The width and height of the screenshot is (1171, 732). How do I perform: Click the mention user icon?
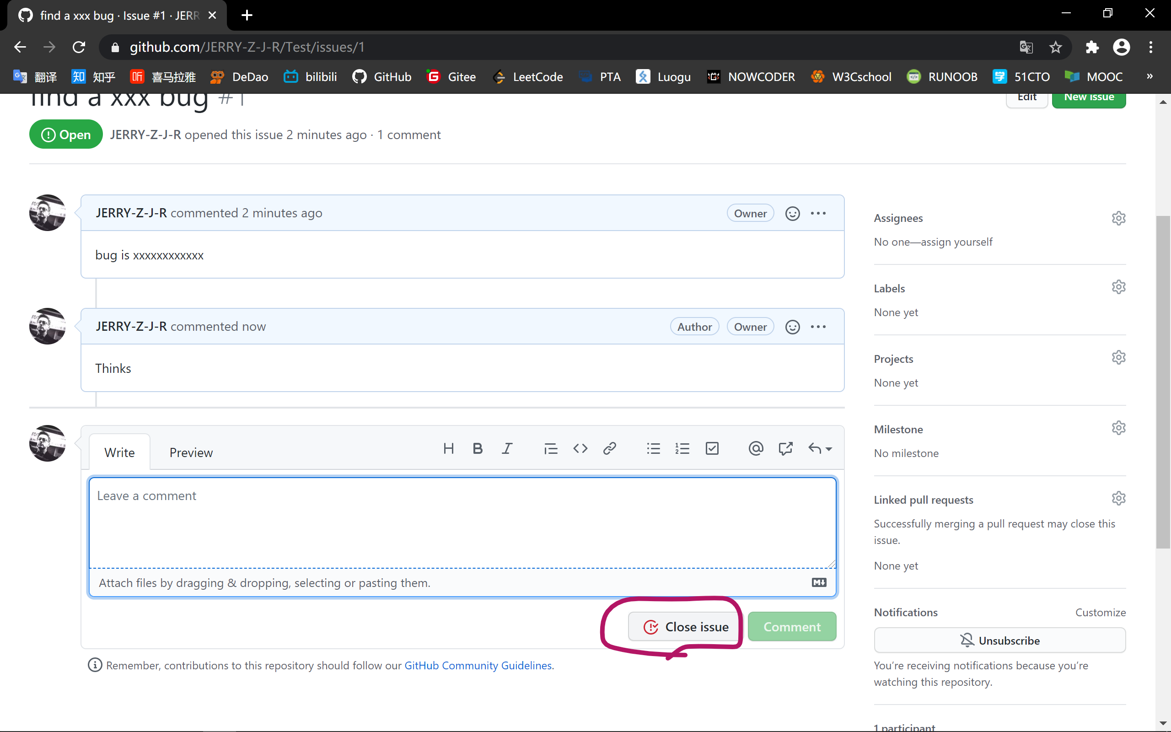pos(755,448)
